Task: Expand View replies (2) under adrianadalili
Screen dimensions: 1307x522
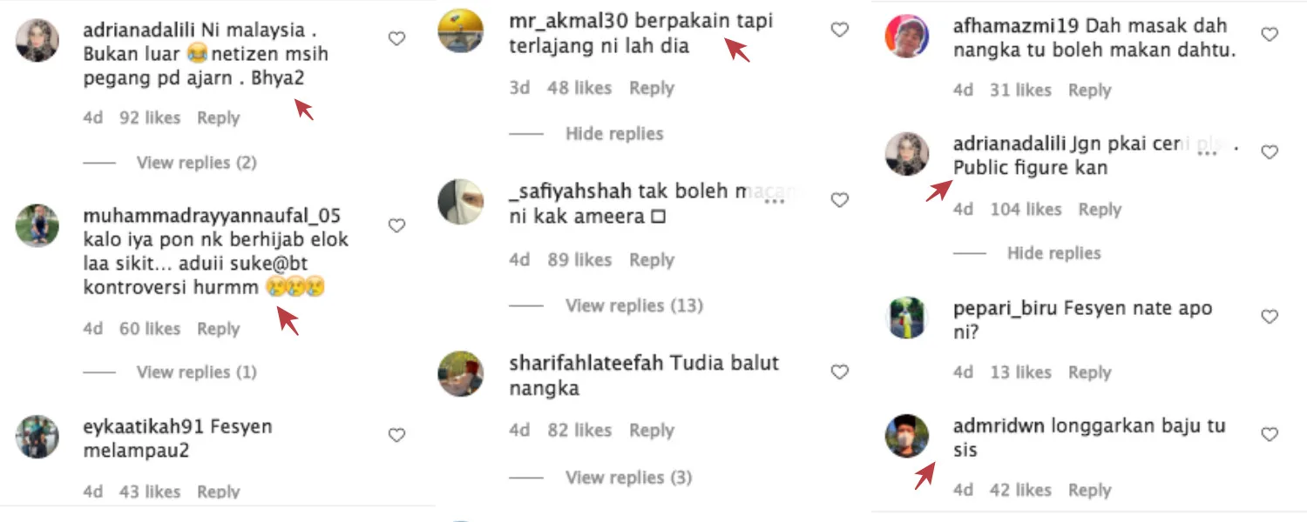Action: pos(196,163)
